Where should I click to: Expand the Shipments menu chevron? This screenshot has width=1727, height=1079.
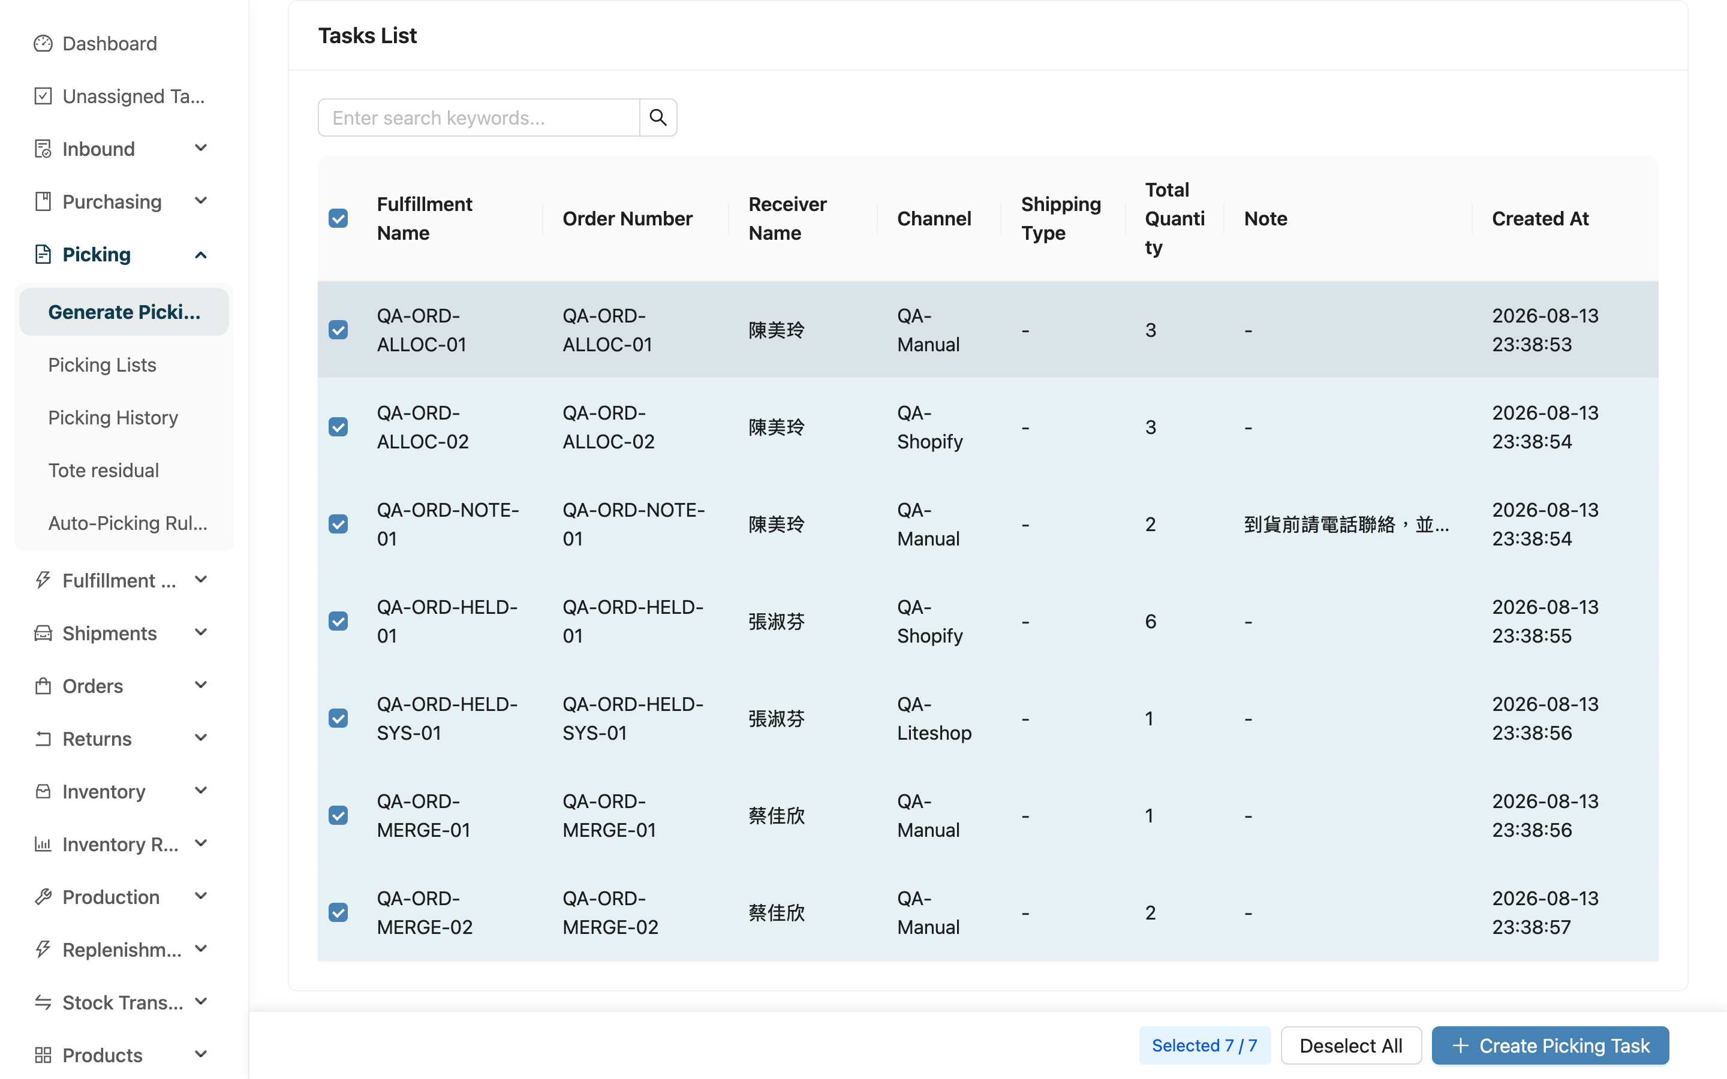pyautogui.click(x=201, y=632)
